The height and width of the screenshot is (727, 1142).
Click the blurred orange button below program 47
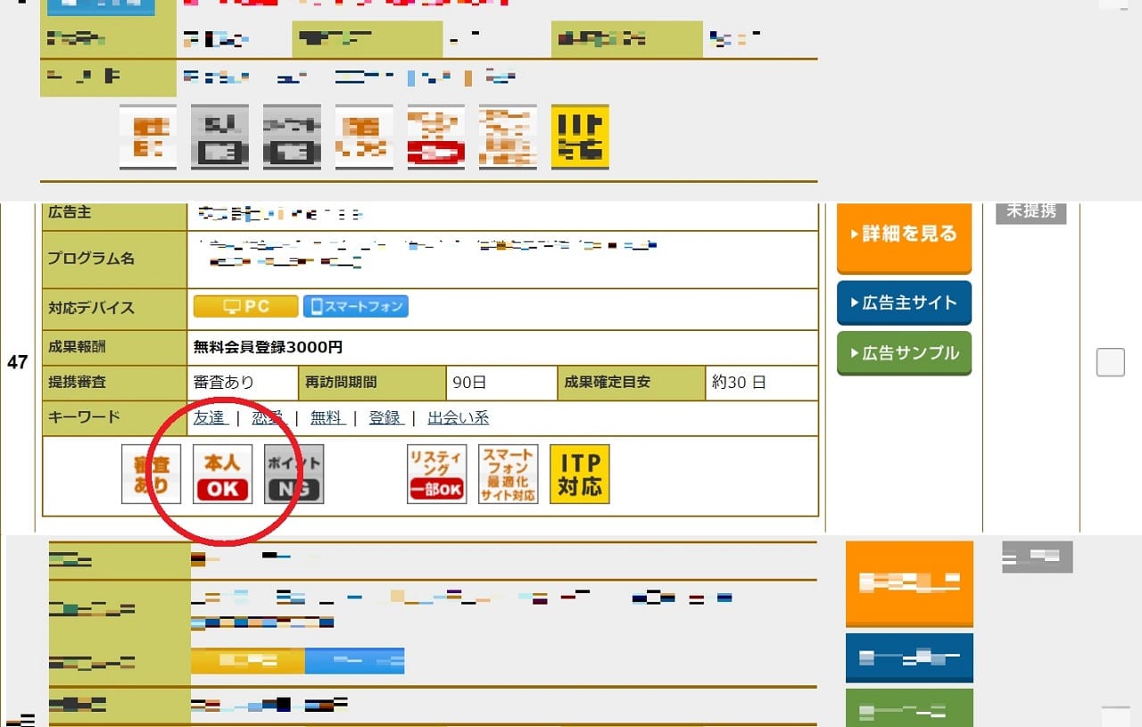[908, 582]
